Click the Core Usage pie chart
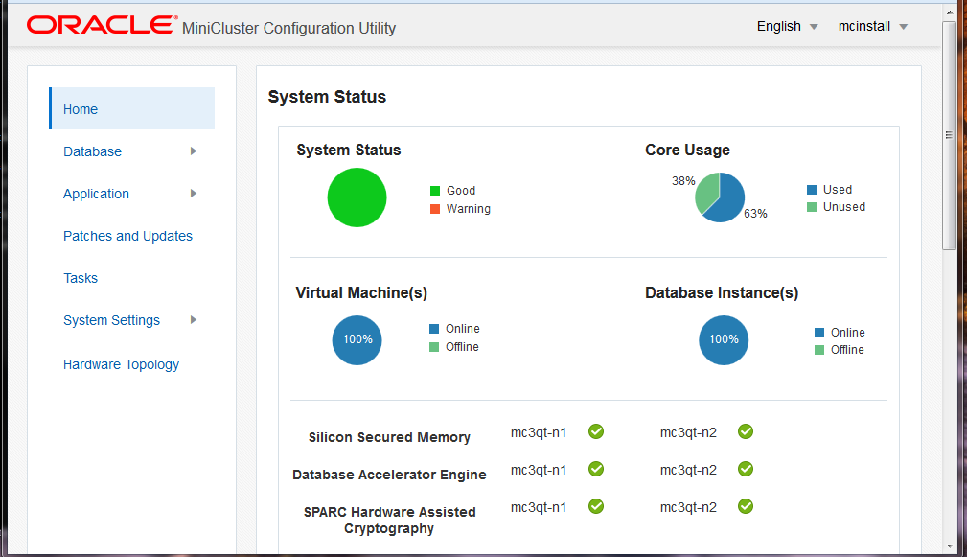 720,197
